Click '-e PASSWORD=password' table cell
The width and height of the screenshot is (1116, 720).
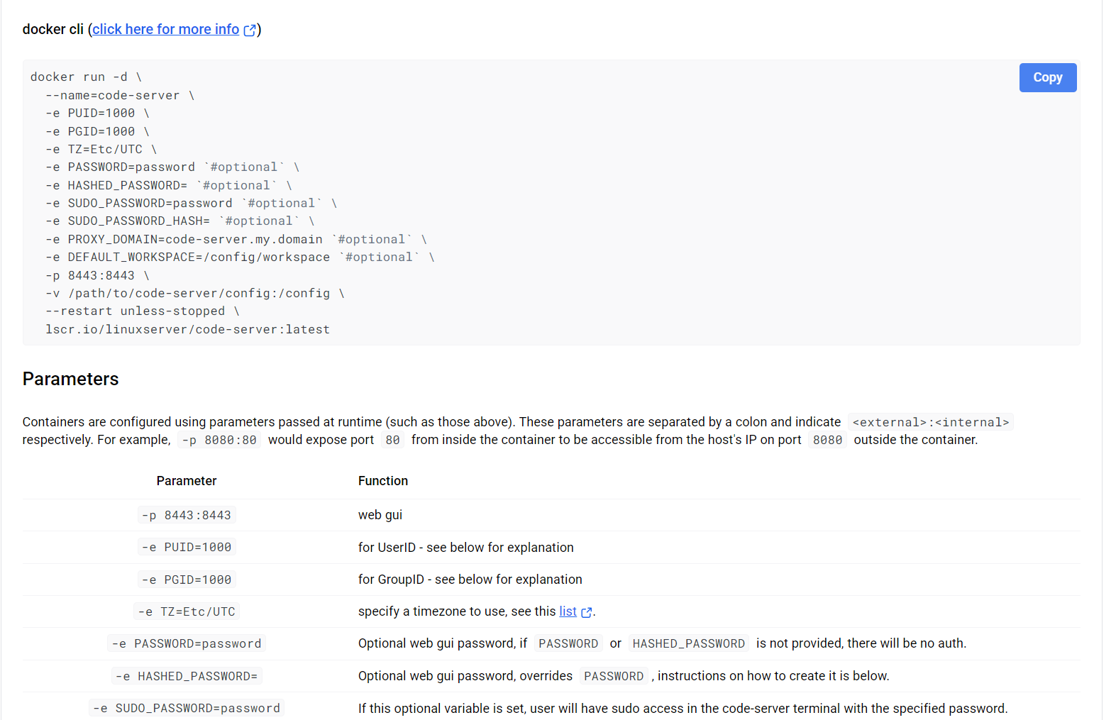(x=187, y=643)
